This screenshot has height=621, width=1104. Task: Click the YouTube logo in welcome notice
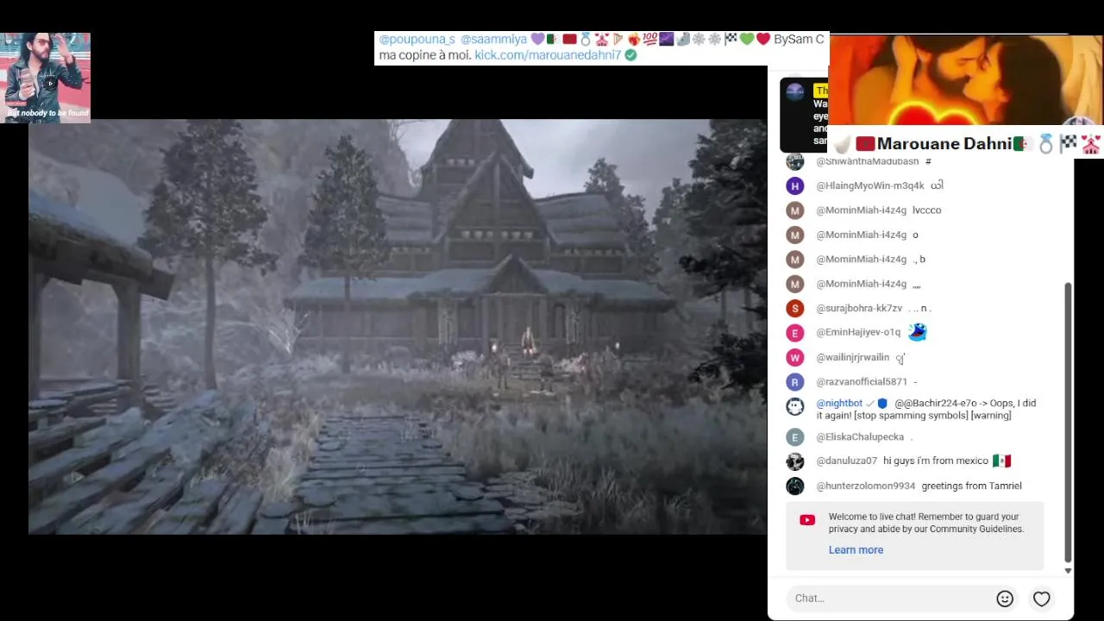807,520
